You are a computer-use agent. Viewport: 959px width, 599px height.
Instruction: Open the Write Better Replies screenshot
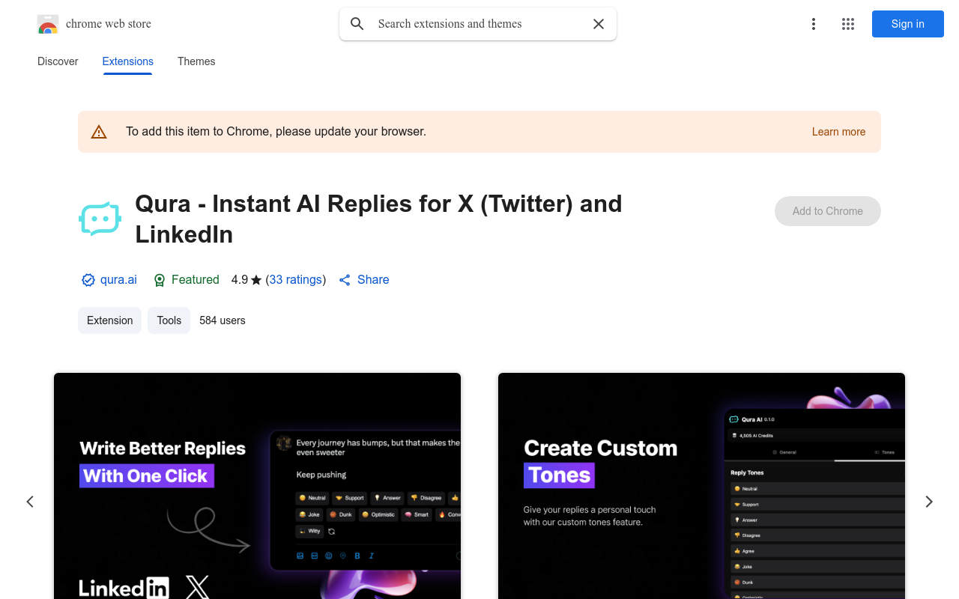(257, 486)
